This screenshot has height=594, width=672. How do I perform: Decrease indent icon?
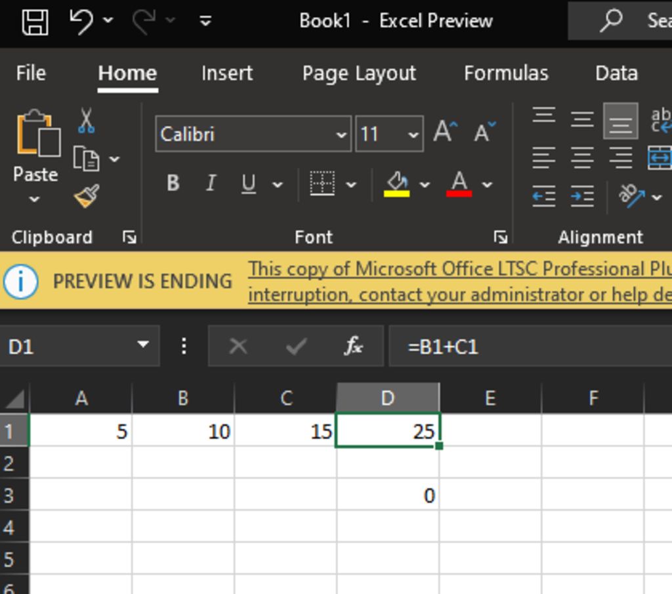544,196
